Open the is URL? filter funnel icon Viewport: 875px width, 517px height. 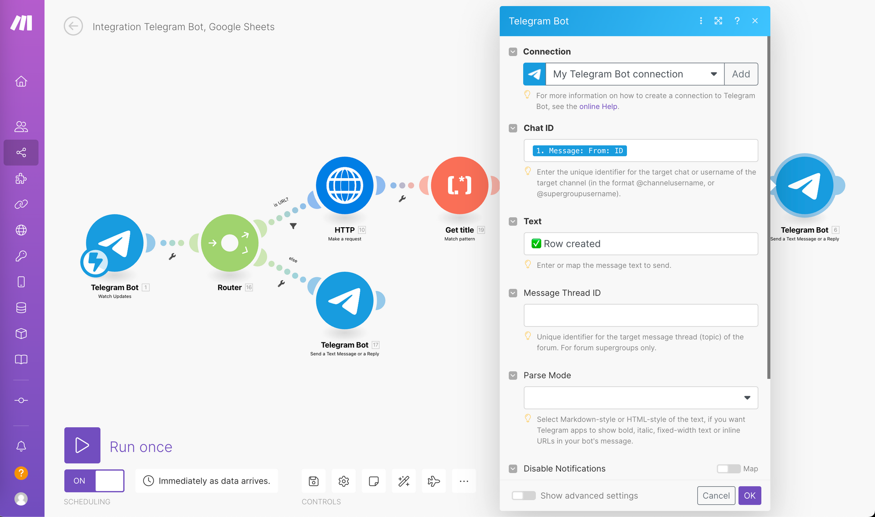pos(293,226)
